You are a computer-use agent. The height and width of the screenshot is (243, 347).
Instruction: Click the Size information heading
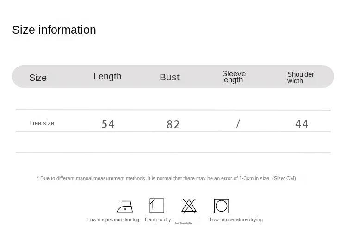[54, 30]
